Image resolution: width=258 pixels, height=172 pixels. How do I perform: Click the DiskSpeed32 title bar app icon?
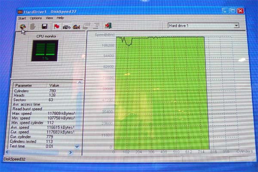20,12
